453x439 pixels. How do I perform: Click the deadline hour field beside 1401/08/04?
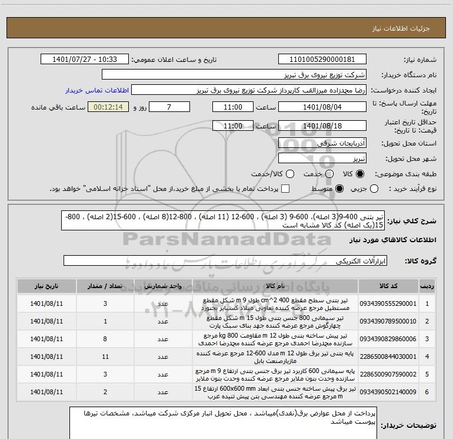233,107
